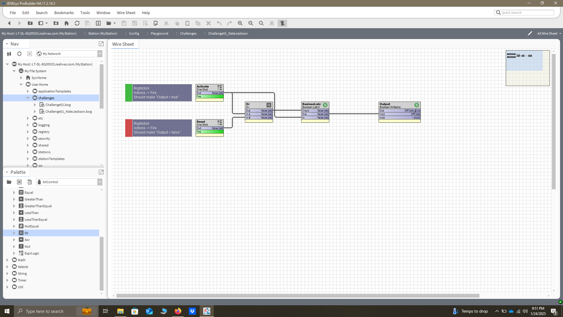The image size is (563, 317).
Task: Expand the Challenge01.bog tree node
Action: click(x=35, y=105)
